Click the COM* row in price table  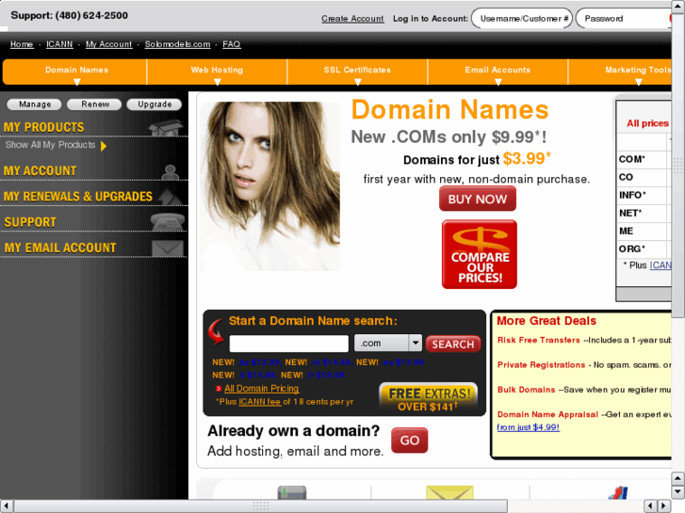tap(644, 159)
